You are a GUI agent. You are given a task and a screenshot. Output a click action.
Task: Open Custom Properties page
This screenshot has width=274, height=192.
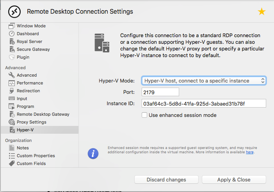[36, 156]
